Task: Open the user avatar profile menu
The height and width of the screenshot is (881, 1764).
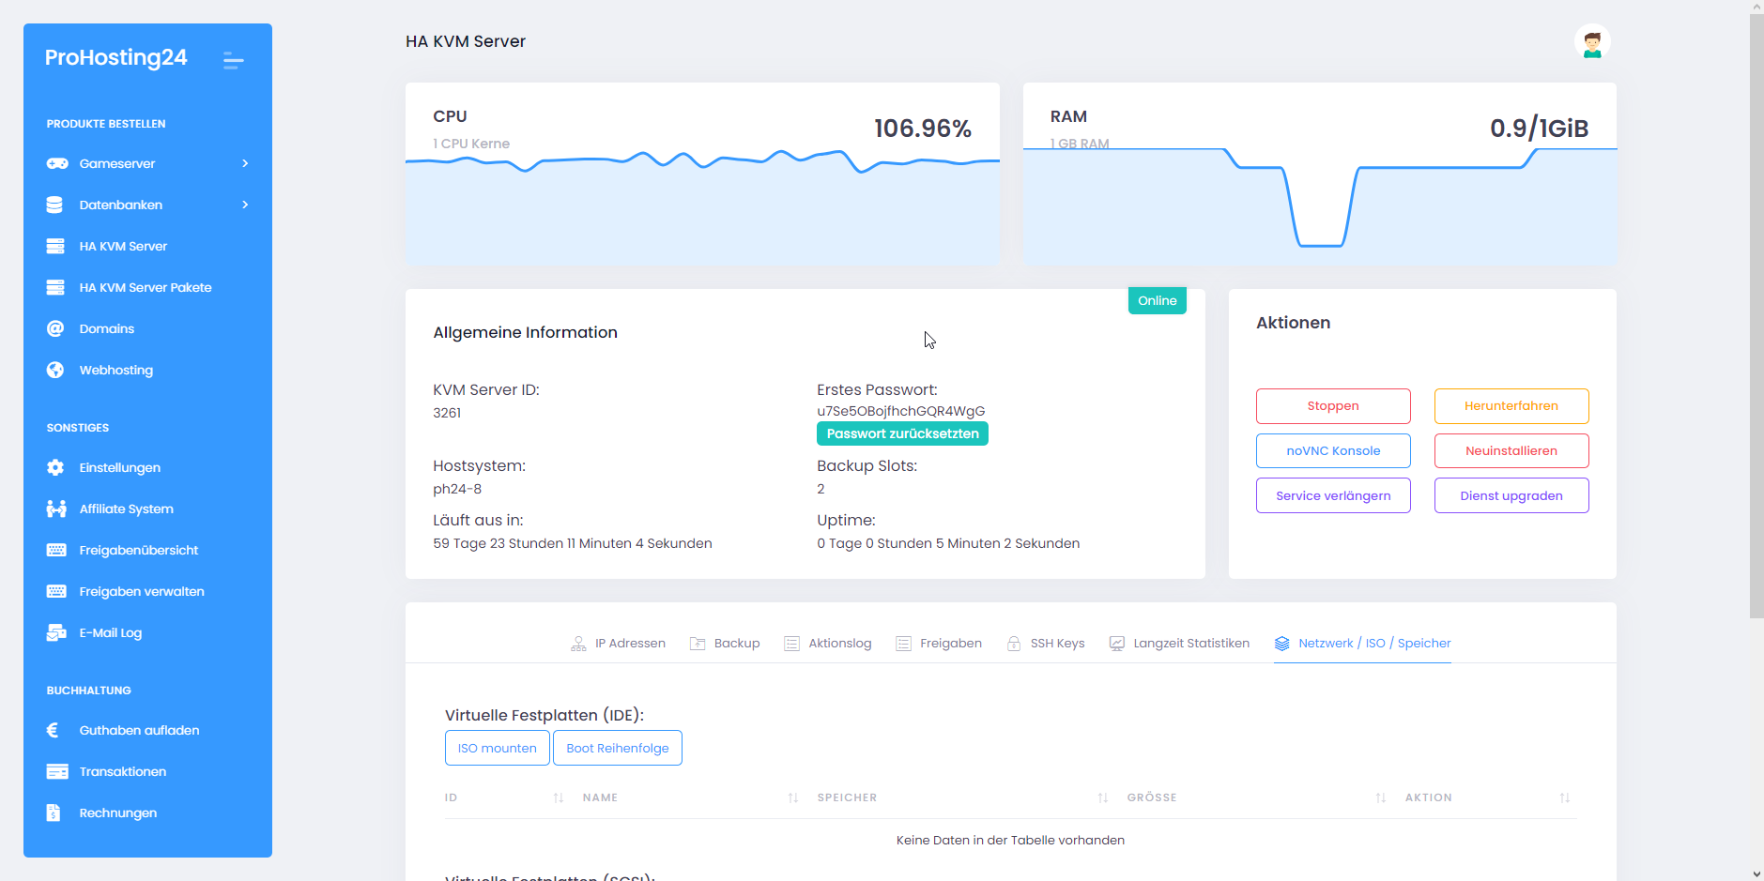Action: click(1591, 42)
